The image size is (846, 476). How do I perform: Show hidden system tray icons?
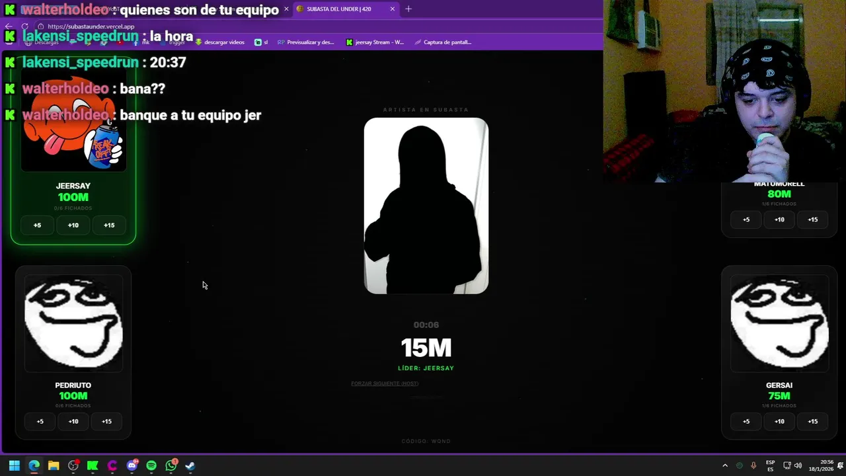[725, 465]
